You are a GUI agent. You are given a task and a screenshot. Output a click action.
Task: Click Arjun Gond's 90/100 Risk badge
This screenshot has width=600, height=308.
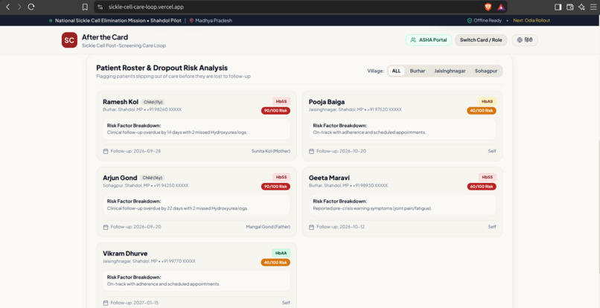click(x=275, y=186)
